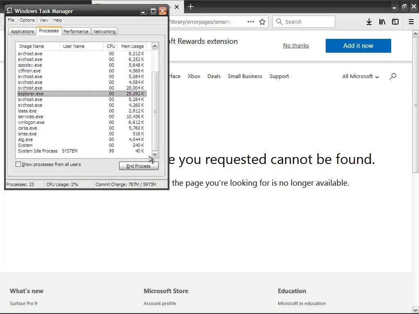Image resolution: width=419 pixels, height=314 pixels.
Task: Select the winlogon.exe process row
Action: [82, 122]
